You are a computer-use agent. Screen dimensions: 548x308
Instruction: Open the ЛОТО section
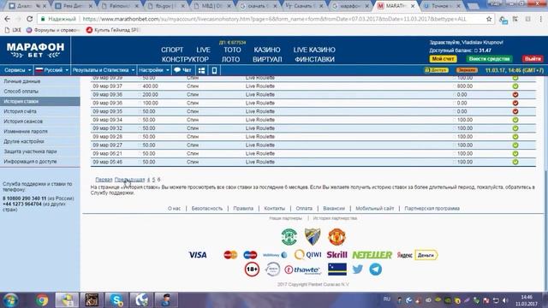[230, 59]
